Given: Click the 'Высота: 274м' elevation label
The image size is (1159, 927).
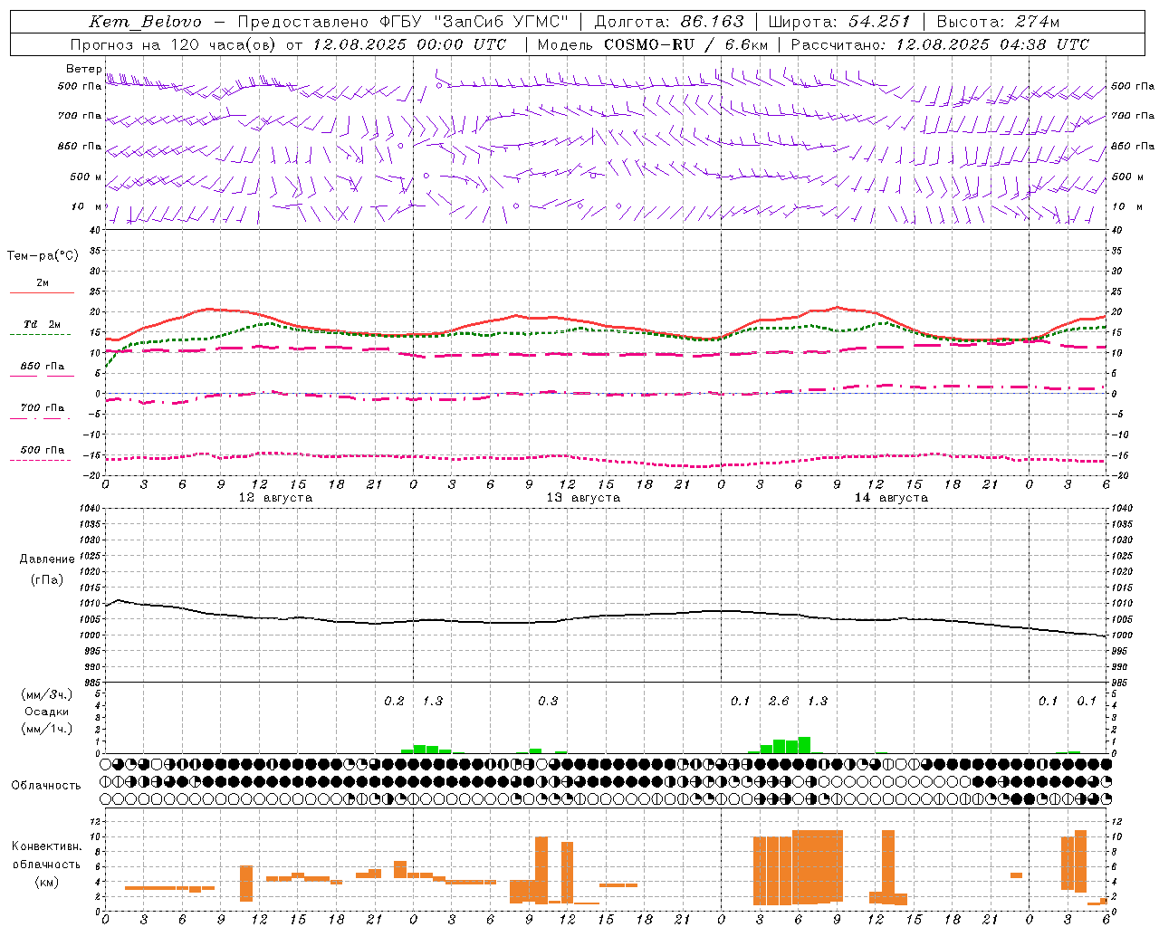Looking at the screenshot, I should [x=998, y=22].
